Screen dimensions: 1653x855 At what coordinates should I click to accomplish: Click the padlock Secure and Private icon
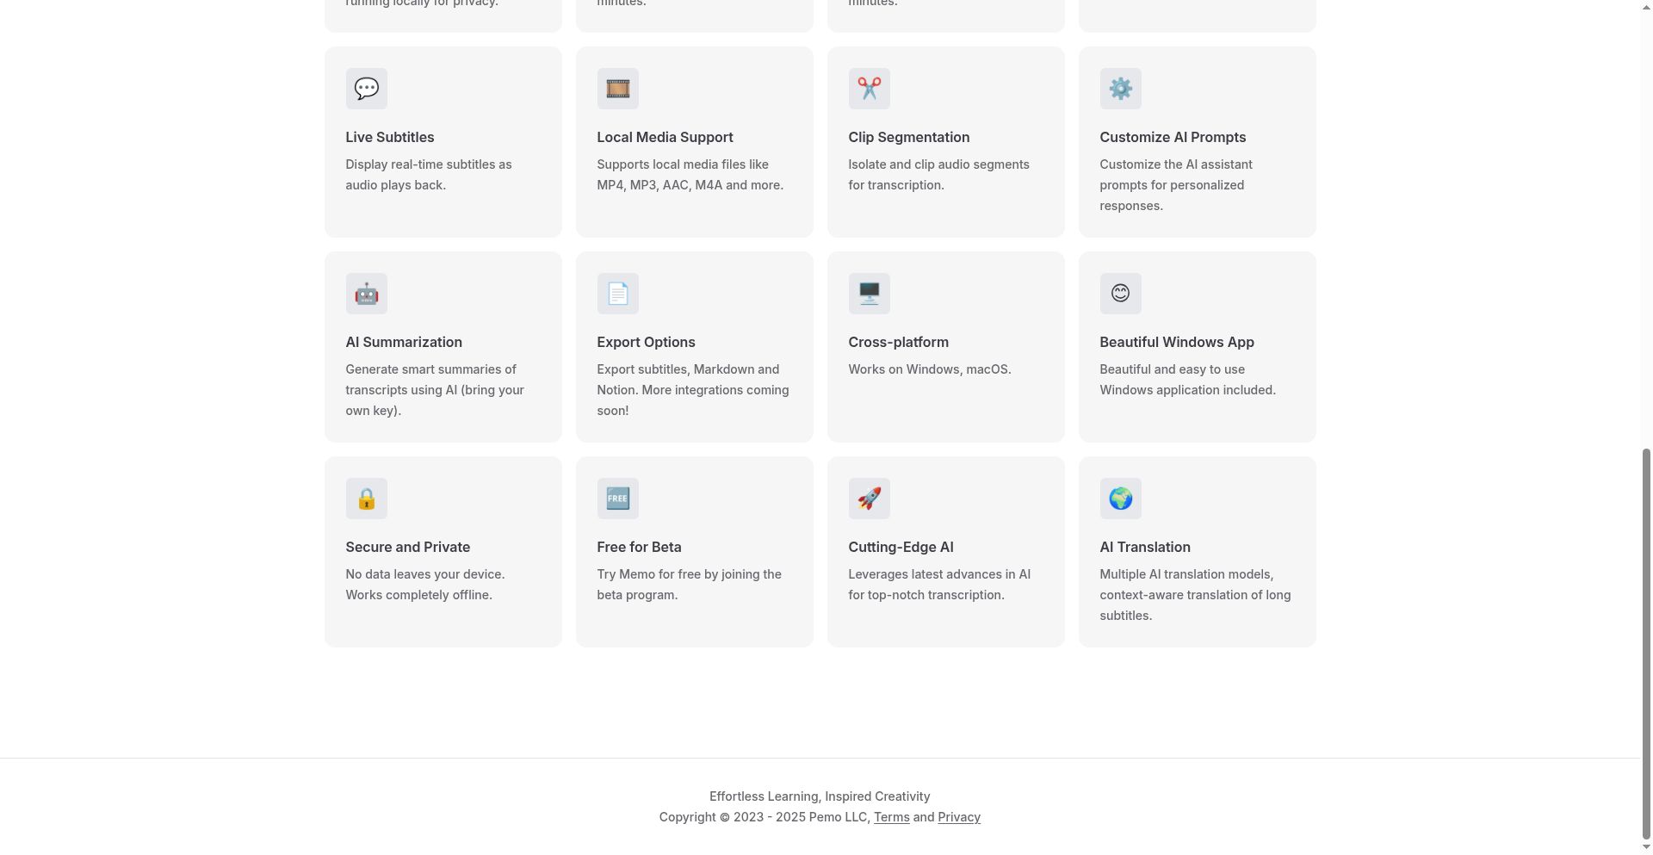[x=366, y=499]
